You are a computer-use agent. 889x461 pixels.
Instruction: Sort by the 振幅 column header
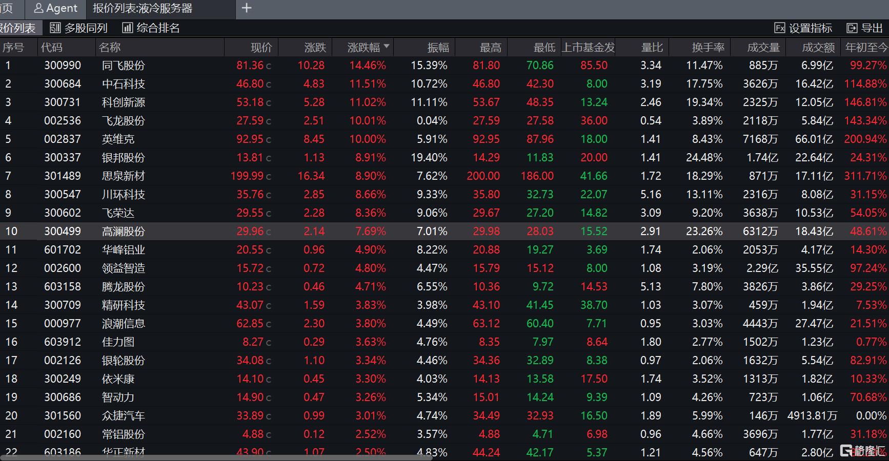438,48
